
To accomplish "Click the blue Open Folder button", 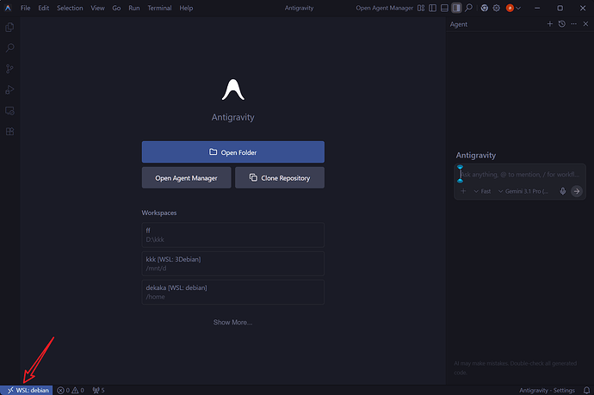I will coord(233,151).
